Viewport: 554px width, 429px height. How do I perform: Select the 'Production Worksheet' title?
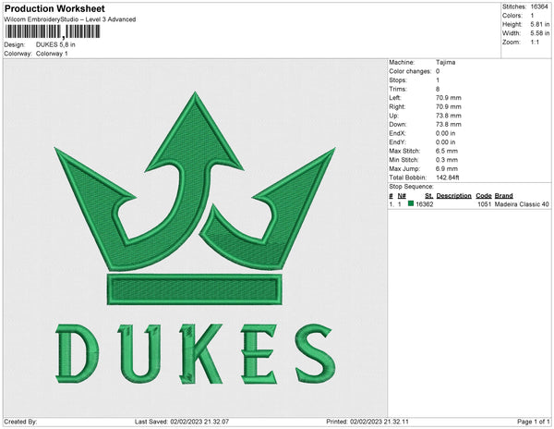click(x=54, y=8)
